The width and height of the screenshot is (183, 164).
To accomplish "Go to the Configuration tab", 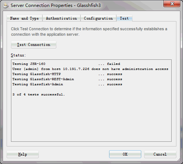I will (98, 18).
